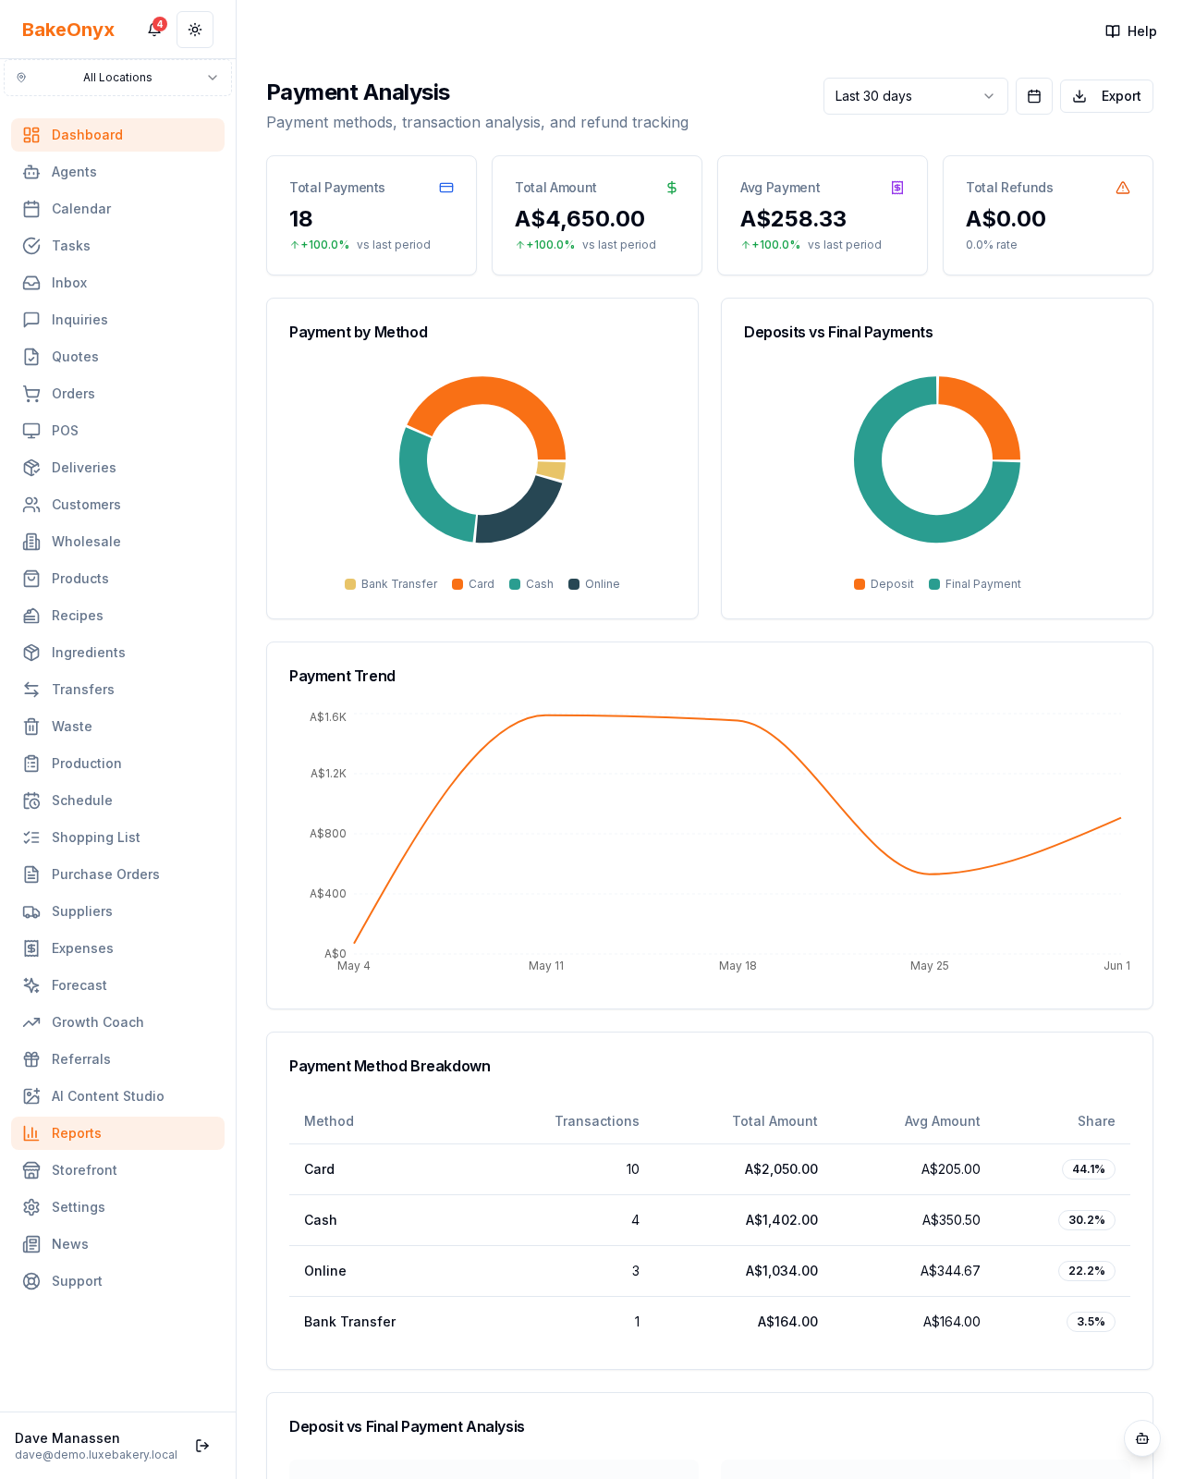Viewport: 1183px width, 1479px height.
Task: Toggle the light/dark theme button
Action: pos(195,30)
